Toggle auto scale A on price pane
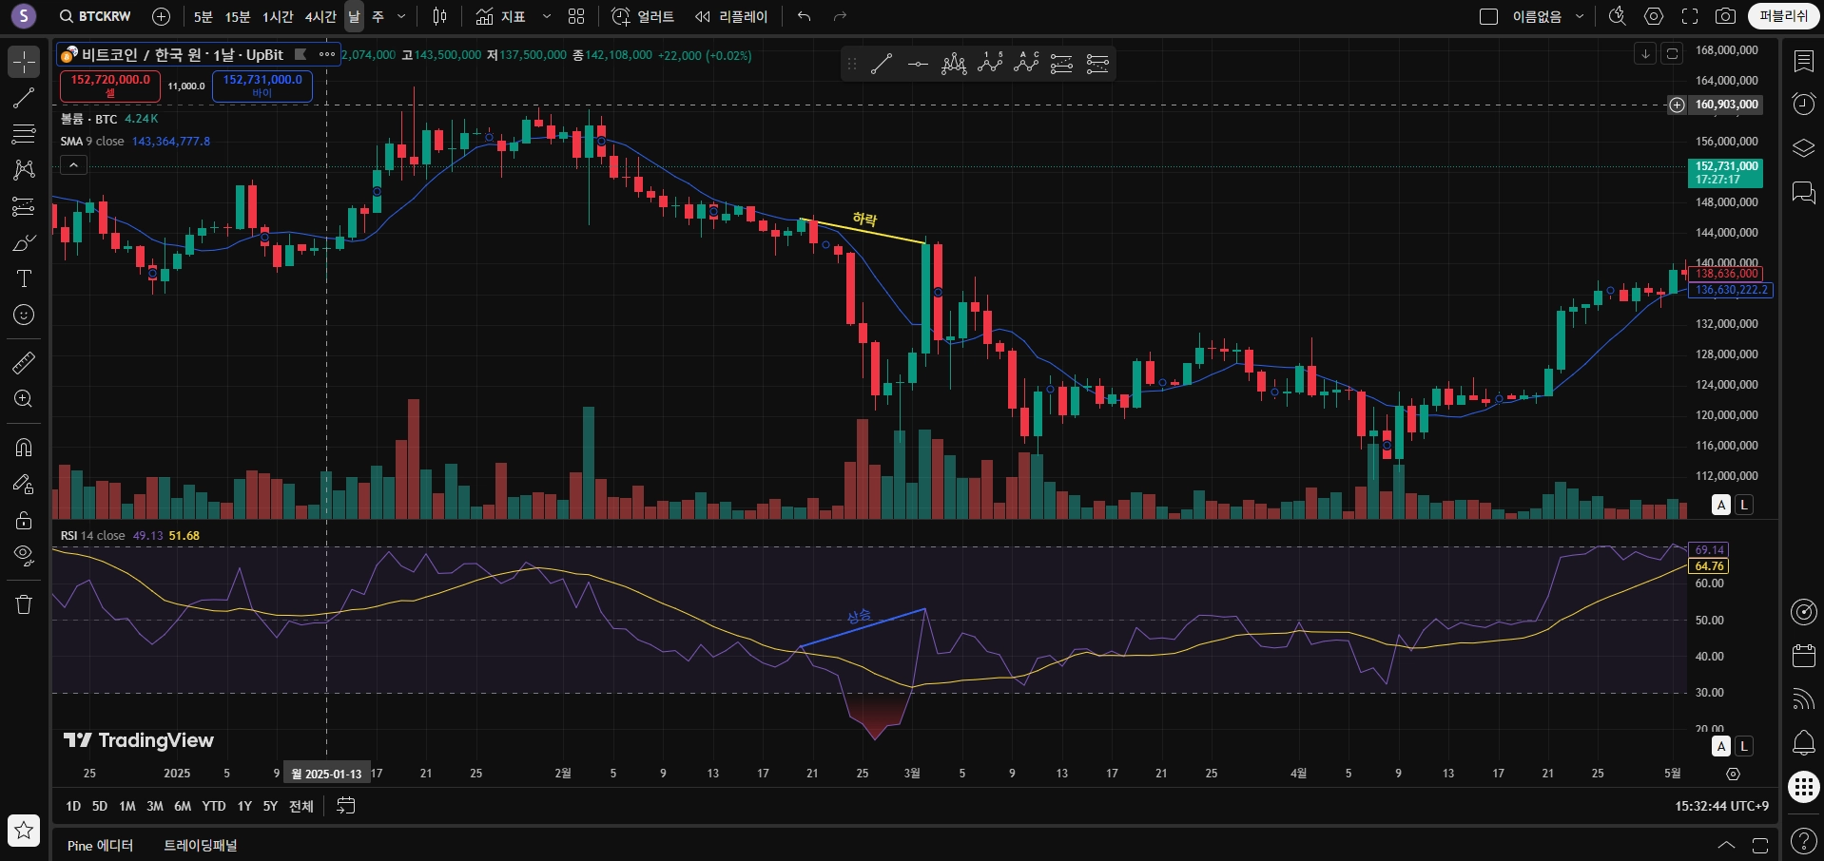Screen dimensions: 1824x861 [1721, 505]
